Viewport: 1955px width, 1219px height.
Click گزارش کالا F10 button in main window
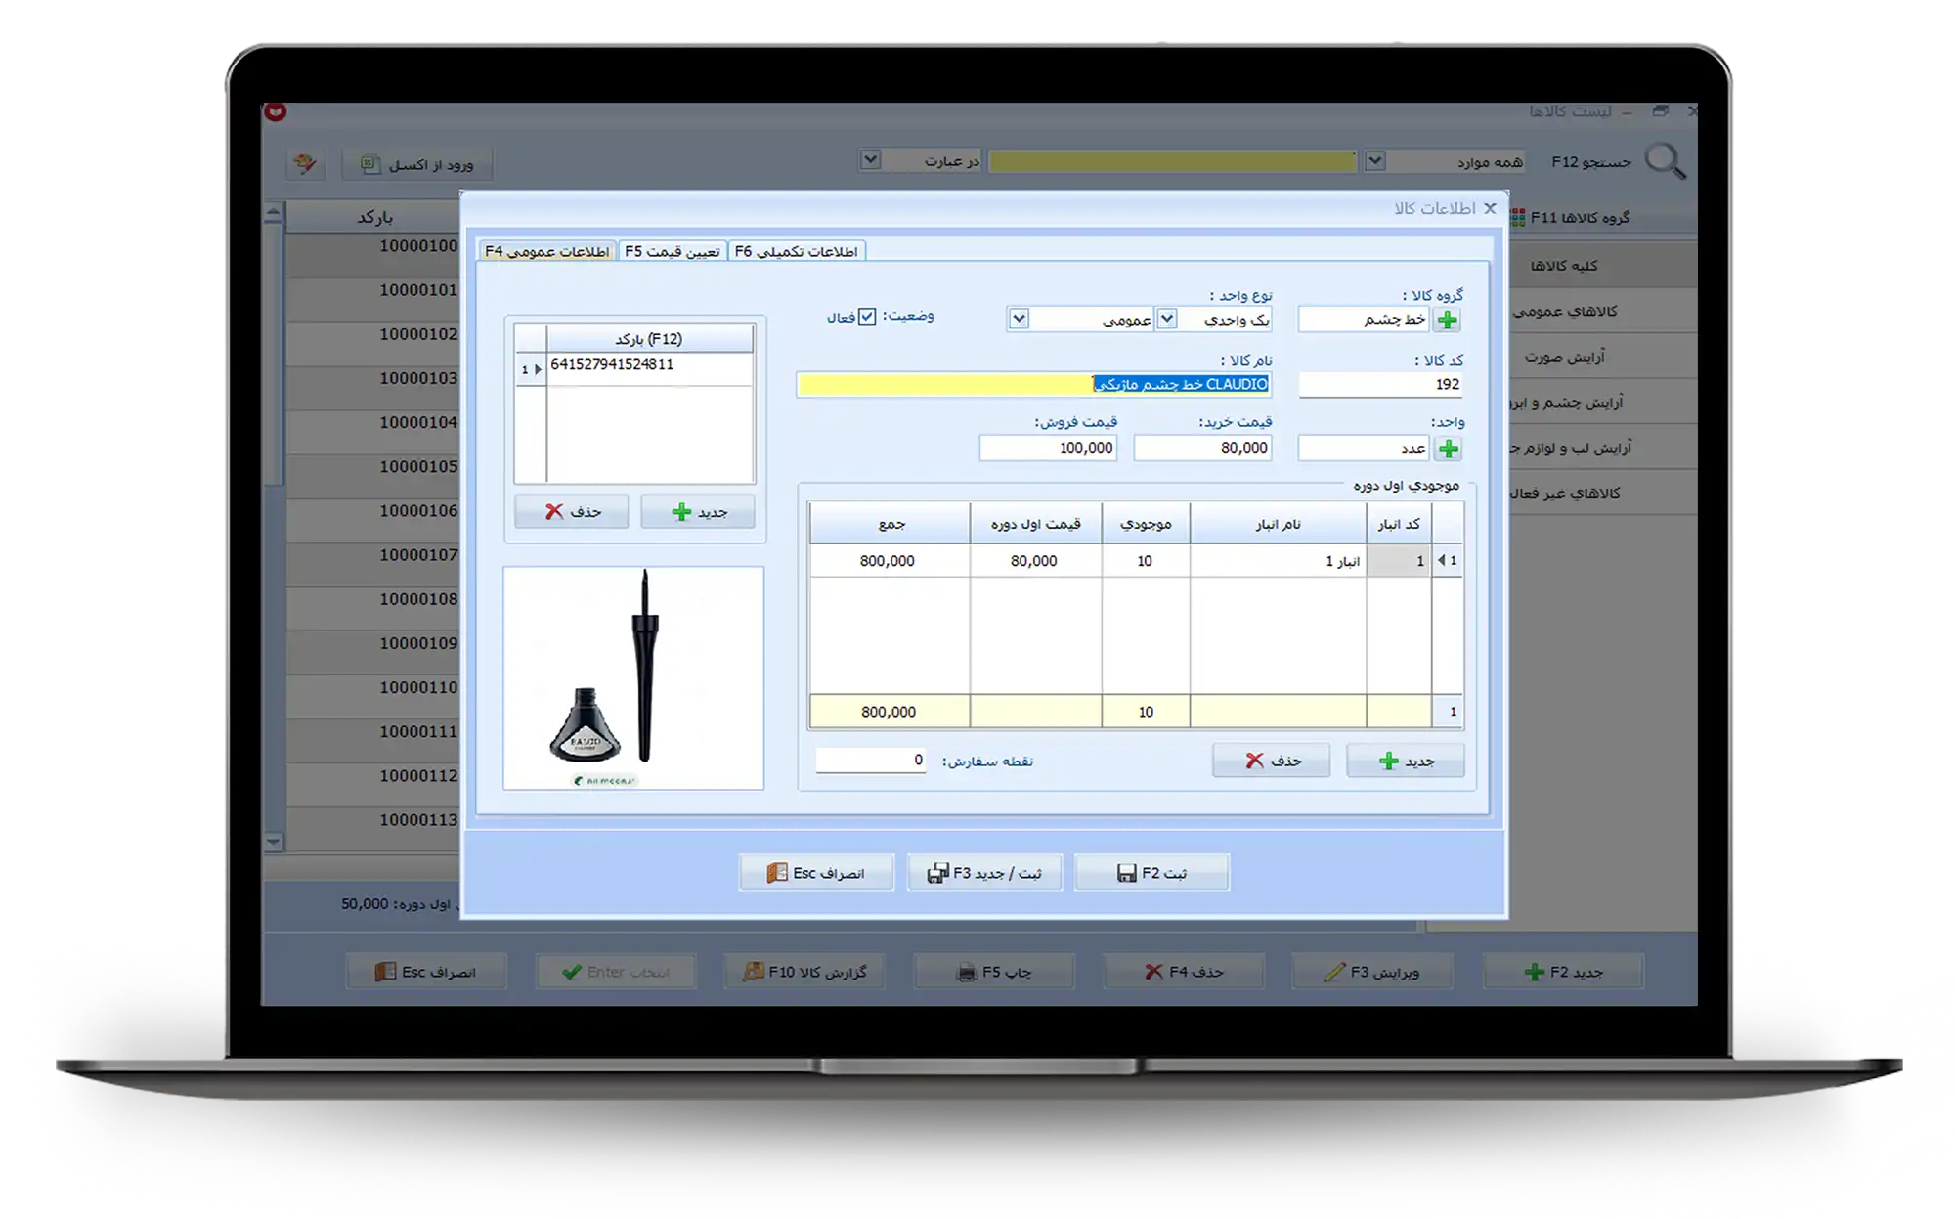point(804,972)
